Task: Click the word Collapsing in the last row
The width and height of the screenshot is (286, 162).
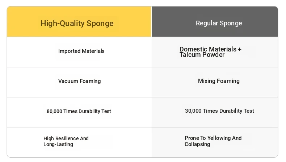Action: pos(197,144)
